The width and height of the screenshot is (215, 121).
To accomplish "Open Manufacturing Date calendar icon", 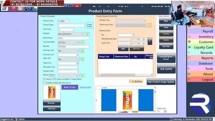I will point(143,39).
